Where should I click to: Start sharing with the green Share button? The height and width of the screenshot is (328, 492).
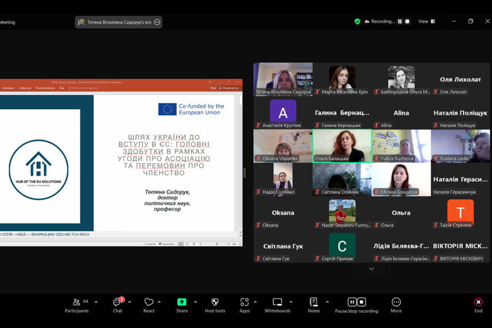tap(181, 305)
